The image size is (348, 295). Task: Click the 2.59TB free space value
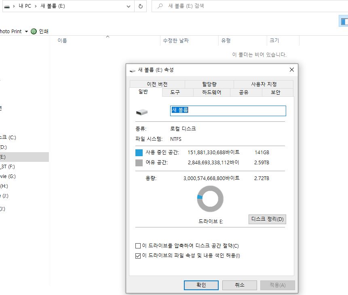262,163
